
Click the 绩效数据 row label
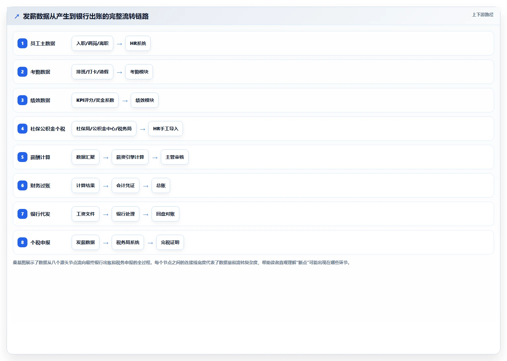40,100
